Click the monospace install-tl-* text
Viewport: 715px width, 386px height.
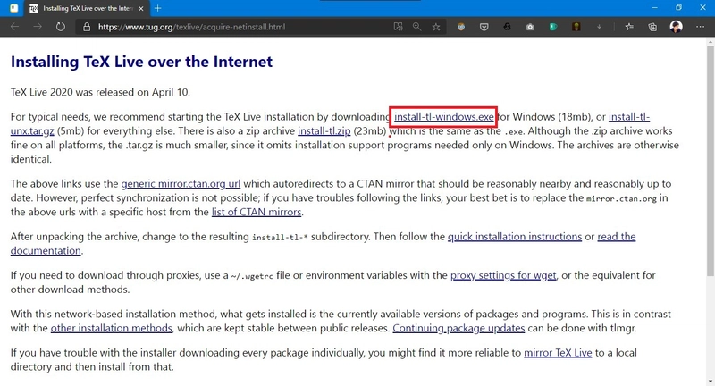pos(280,238)
